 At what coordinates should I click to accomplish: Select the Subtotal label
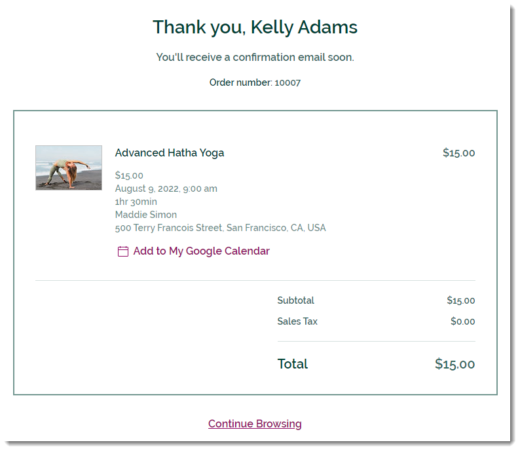click(295, 300)
